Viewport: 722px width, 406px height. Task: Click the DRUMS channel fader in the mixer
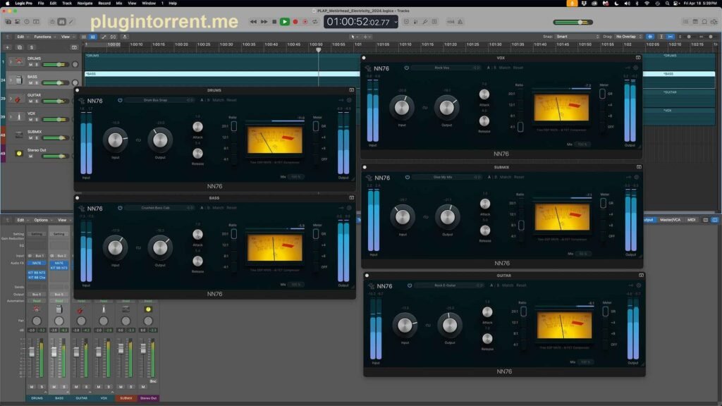pyautogui.click(x=32, y=352)
